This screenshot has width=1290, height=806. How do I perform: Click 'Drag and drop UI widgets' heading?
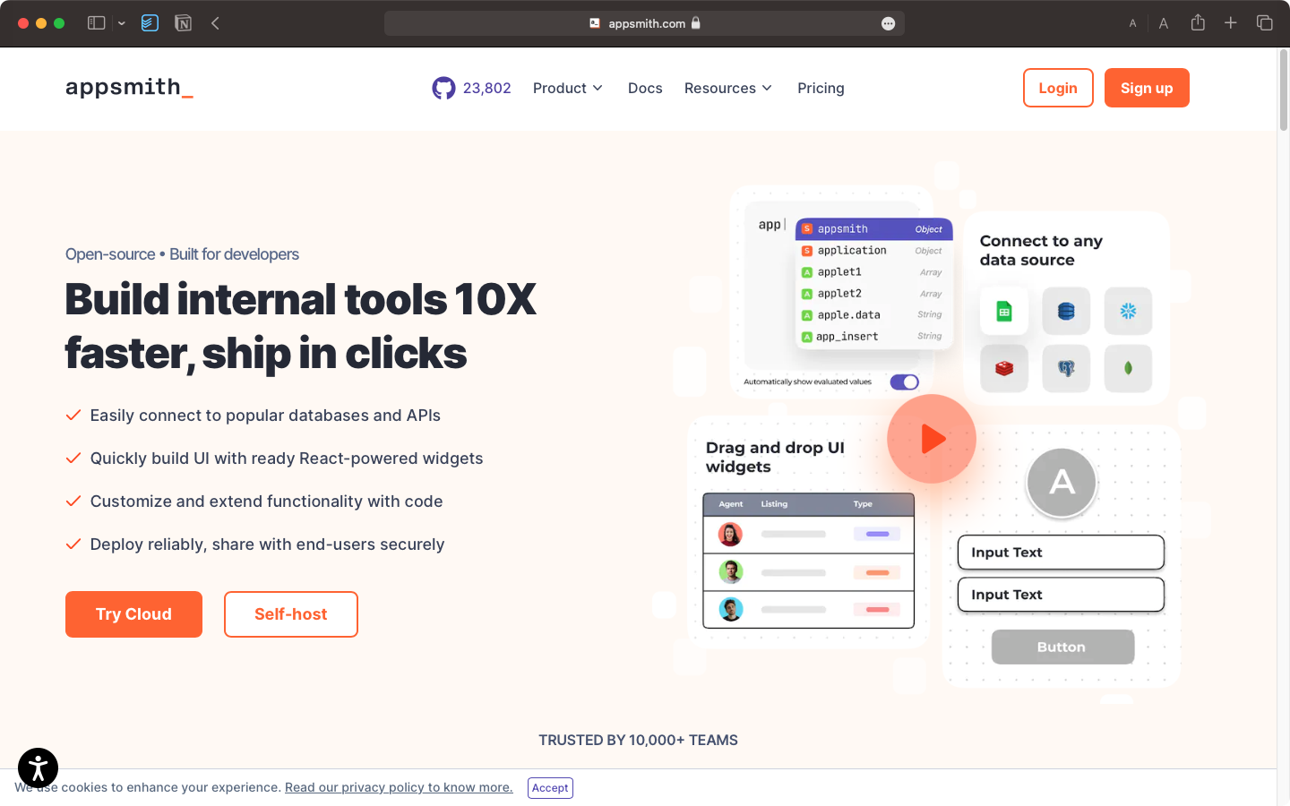click(x=775, y=458)
